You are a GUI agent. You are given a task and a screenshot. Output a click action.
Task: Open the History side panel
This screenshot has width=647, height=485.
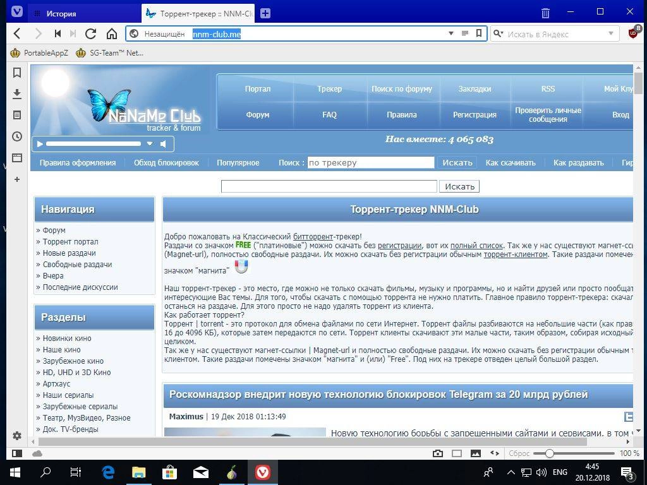(x=17, y=136)
